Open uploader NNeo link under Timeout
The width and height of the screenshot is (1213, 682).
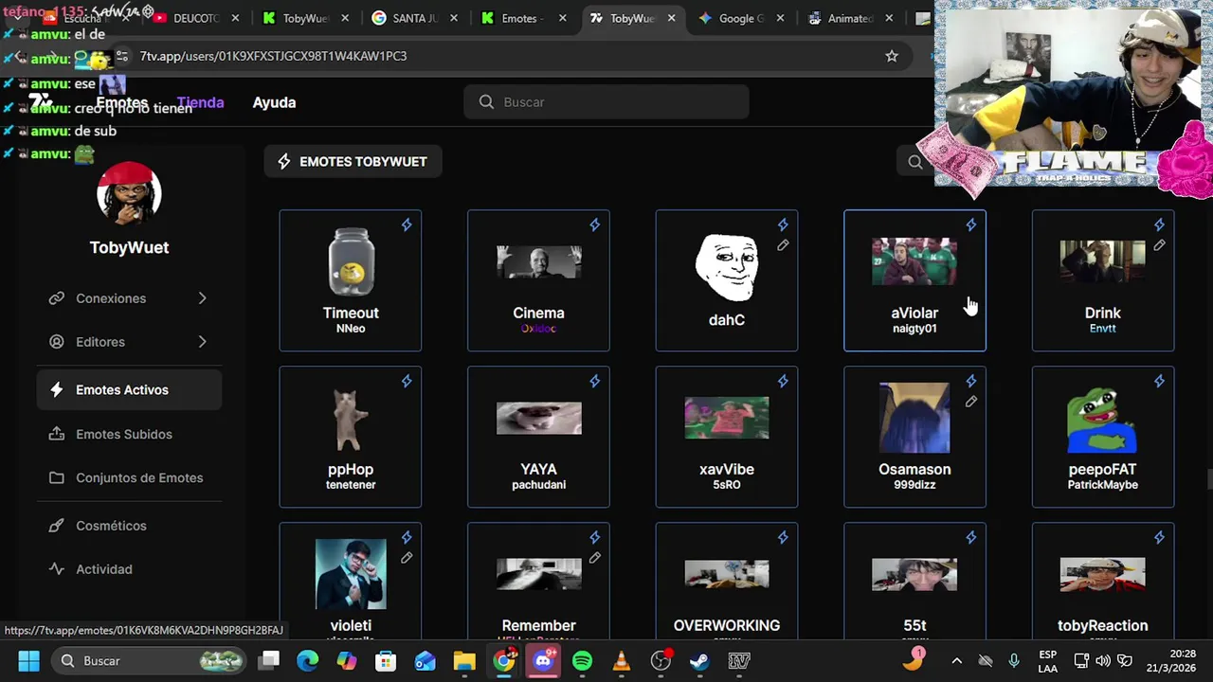pyautogui.click(x=351, y=329)
